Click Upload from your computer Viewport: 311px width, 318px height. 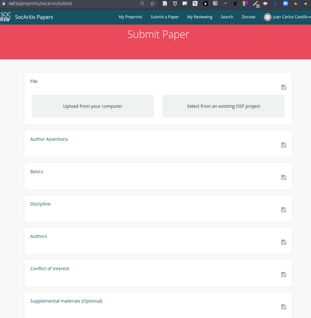(x=93, y=106)
